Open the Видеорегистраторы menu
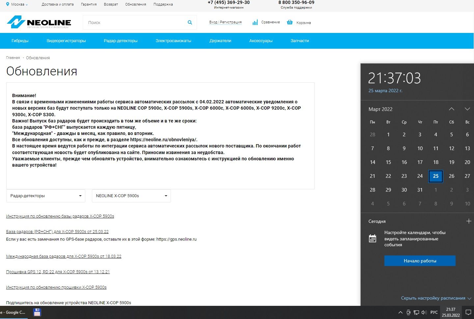This screenshot has height=319, width=474. (66, 41)
